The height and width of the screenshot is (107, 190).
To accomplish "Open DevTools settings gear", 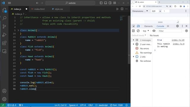I will (178, 26).
